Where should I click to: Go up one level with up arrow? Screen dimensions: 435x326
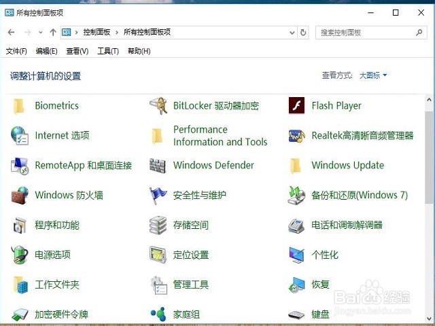point(53,33)
